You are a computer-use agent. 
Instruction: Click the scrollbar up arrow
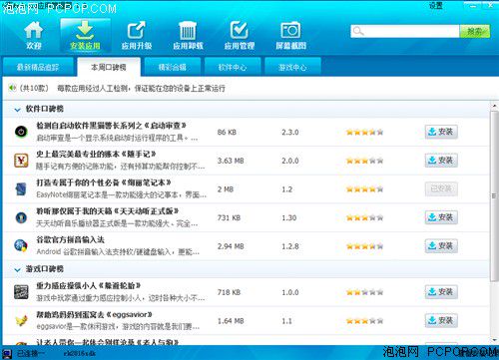pyautogui.click(x=494, y=106)
